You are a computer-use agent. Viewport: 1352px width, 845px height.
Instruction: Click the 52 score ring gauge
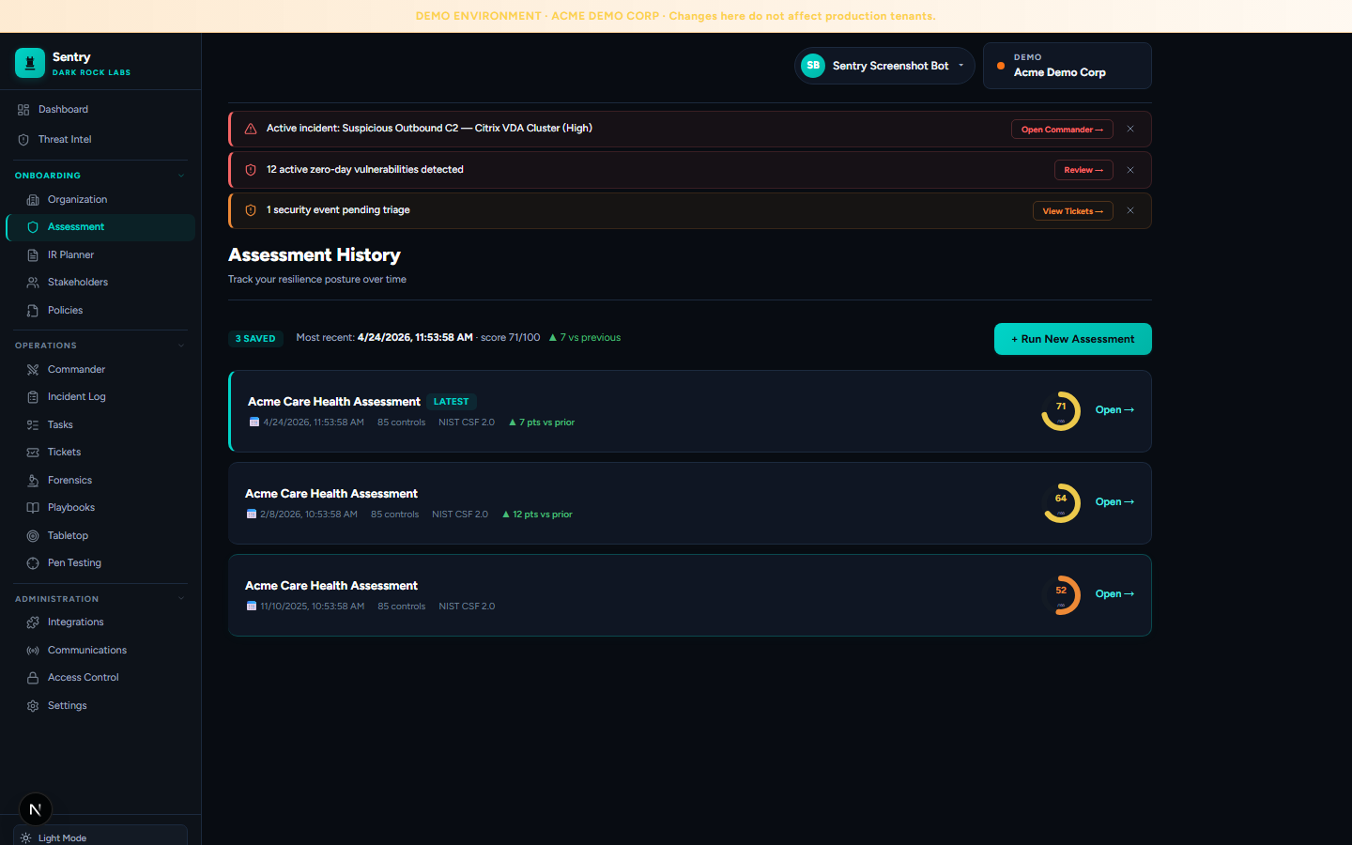click(1061, 595)
